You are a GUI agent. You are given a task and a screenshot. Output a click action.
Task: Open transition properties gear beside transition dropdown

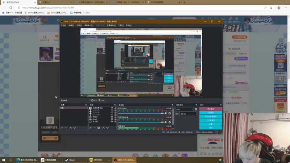click(x=196, y=109)
